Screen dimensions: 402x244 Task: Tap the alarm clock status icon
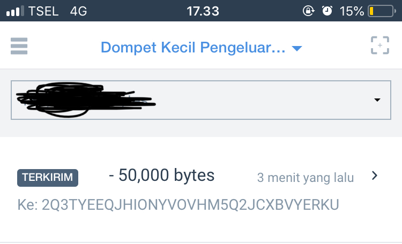pyautogui.click(x=327, y=11)
